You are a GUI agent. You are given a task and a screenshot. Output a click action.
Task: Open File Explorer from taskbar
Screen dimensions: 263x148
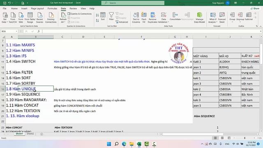tap(131, 144)
